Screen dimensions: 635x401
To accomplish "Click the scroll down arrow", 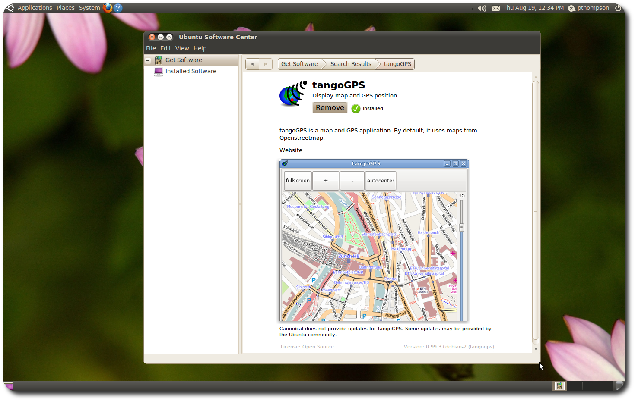I will (536, 349).
